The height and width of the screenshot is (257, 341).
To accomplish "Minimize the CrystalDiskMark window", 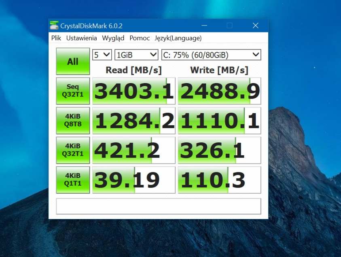I will [x=204, y=25].
